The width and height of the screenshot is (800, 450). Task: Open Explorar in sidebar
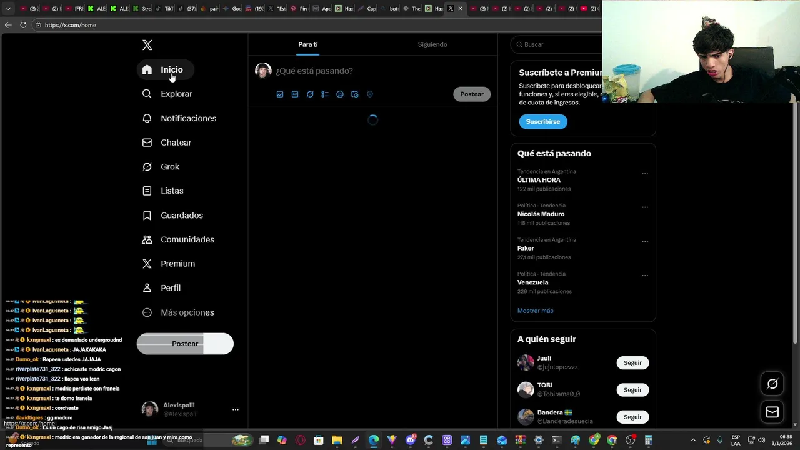pyautogui.click(x=167, y=94)
